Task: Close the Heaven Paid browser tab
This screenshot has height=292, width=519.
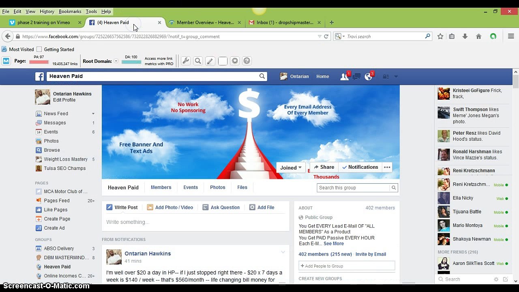Action: point(159,23)
